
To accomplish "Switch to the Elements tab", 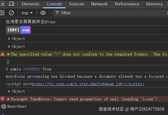I will click(31, 4).
